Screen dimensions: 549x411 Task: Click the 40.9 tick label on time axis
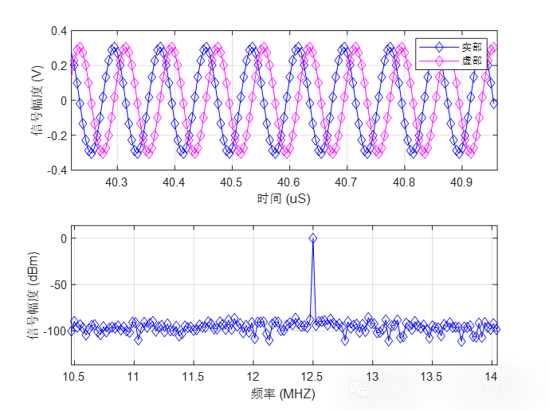tap(461, 182)
